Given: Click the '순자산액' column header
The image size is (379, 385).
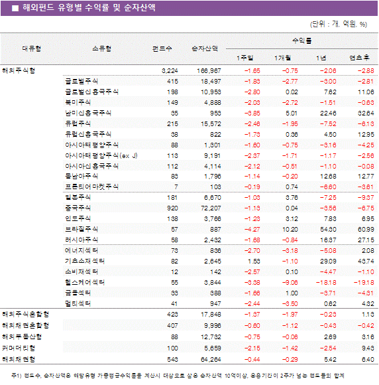Looking at the screenshot, I should [205, 48].
